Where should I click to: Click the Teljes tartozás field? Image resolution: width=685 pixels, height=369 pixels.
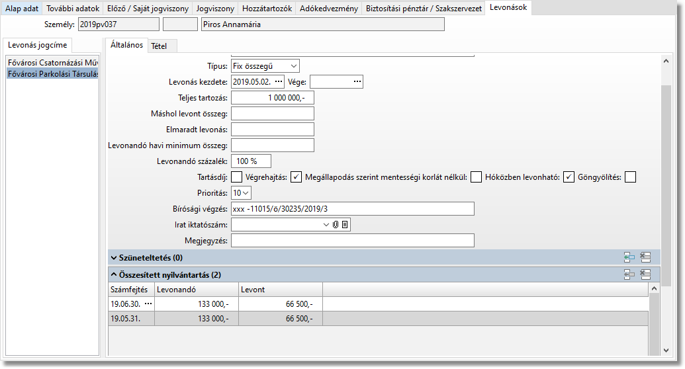[x=273, y=98]
